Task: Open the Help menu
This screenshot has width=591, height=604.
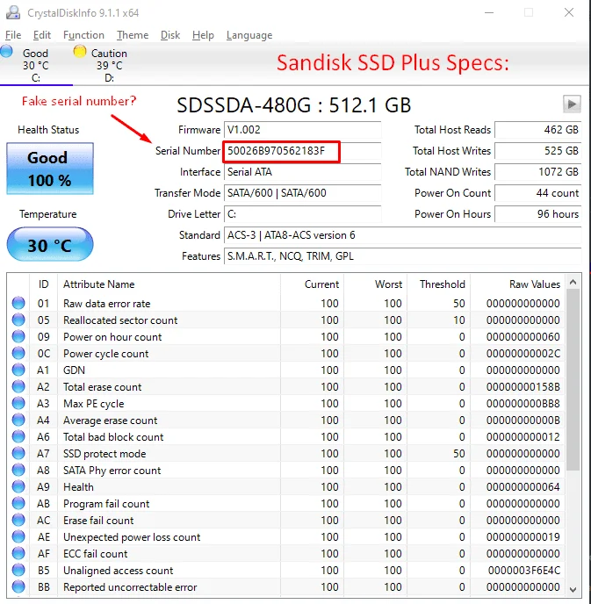Action: 203,35
